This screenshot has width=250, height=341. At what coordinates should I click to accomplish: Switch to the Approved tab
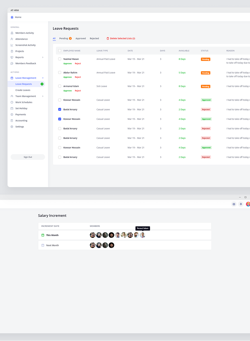[81, 38]
